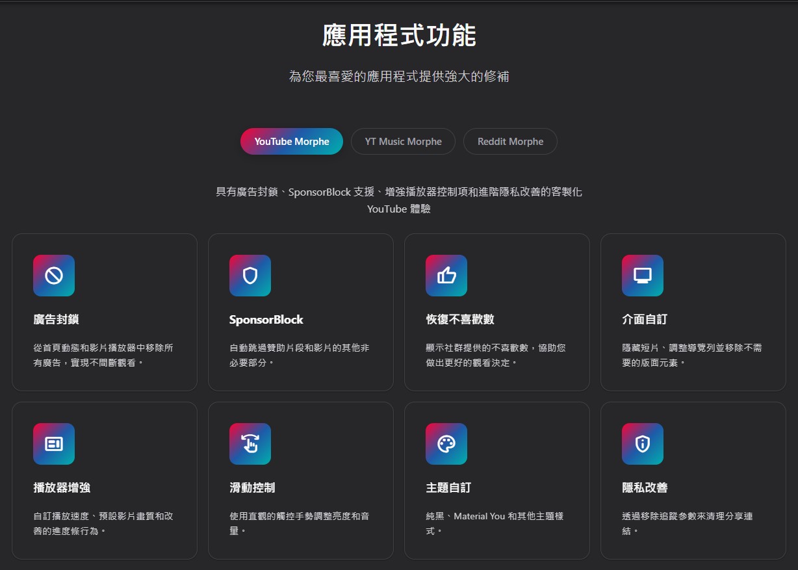The height and width of the screenshot is (570, 798).
Task: Click the text 純黑、Material You 和其他主題樣式
Action: coord(495,523)
